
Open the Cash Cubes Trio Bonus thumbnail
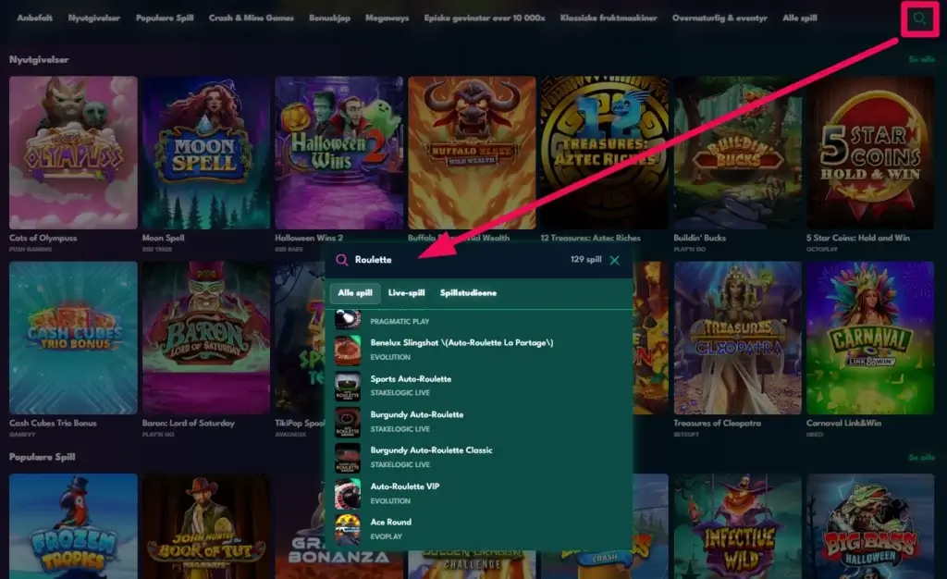[73, 338]
